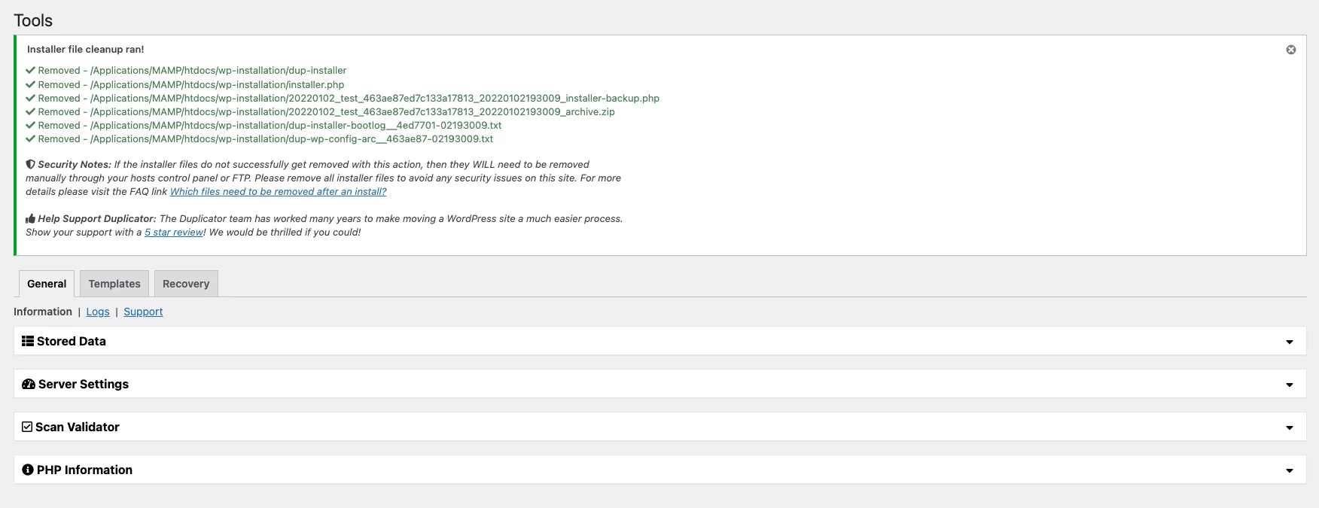
Task: Click the Stored Data list icon
Action: pos(28,341)
